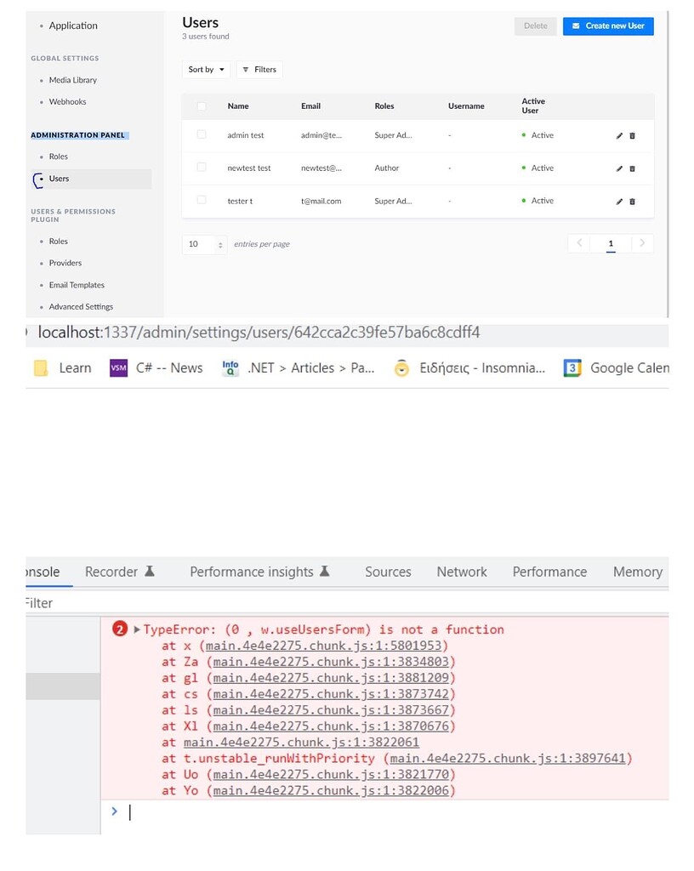
Task: Click the Create new User button
Action: 608,26
